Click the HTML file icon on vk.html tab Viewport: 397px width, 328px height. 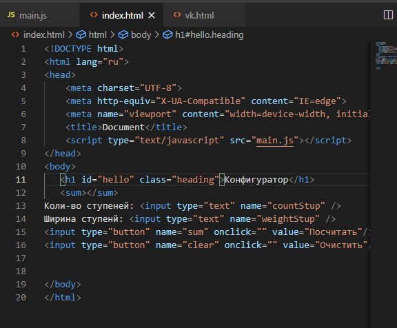[x=177, y=15]
